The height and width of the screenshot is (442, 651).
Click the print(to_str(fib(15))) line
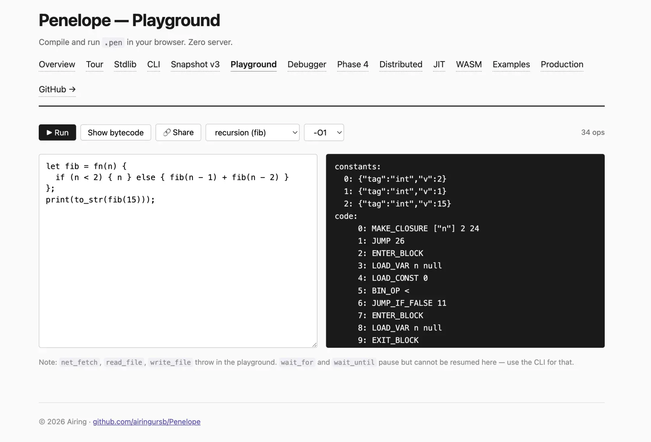(100, 200)
